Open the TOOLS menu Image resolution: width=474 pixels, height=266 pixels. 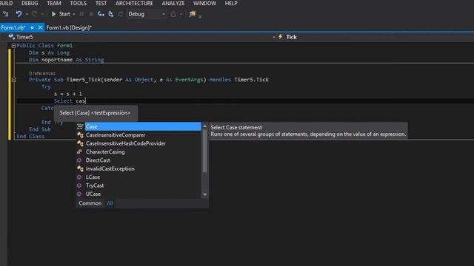pos(78,3)
